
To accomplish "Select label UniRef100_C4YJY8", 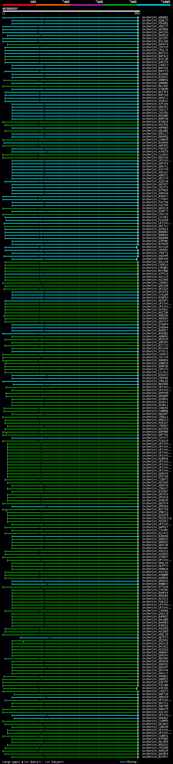I will pyautogui.click(x=155, y=357).
